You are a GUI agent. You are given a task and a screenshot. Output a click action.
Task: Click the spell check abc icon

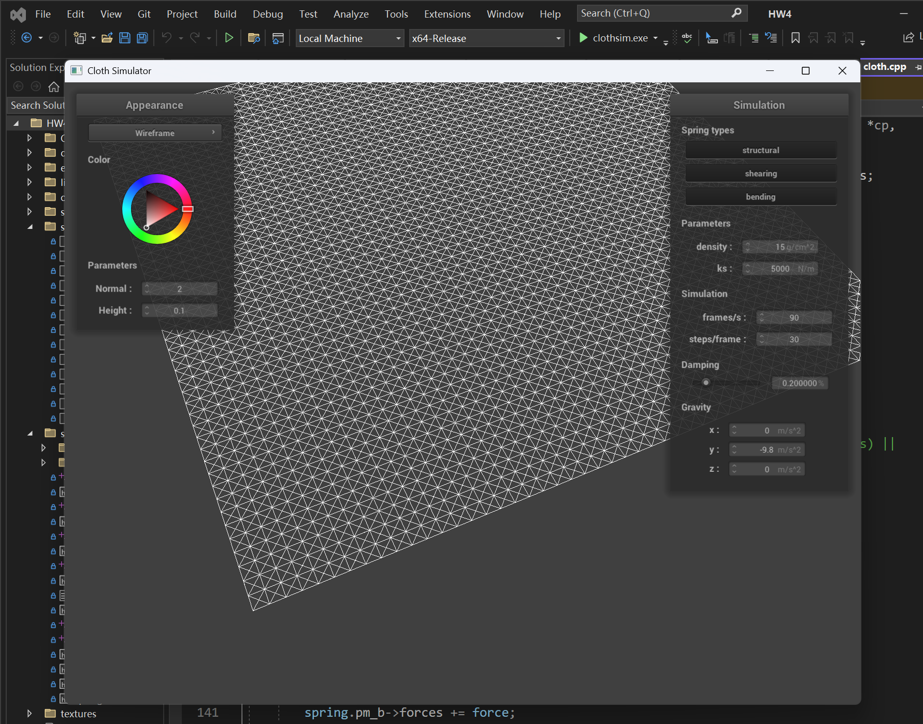tap(687, 38)
